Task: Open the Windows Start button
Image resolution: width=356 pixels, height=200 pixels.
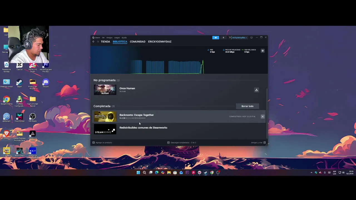Action: (x=138, y=172)
